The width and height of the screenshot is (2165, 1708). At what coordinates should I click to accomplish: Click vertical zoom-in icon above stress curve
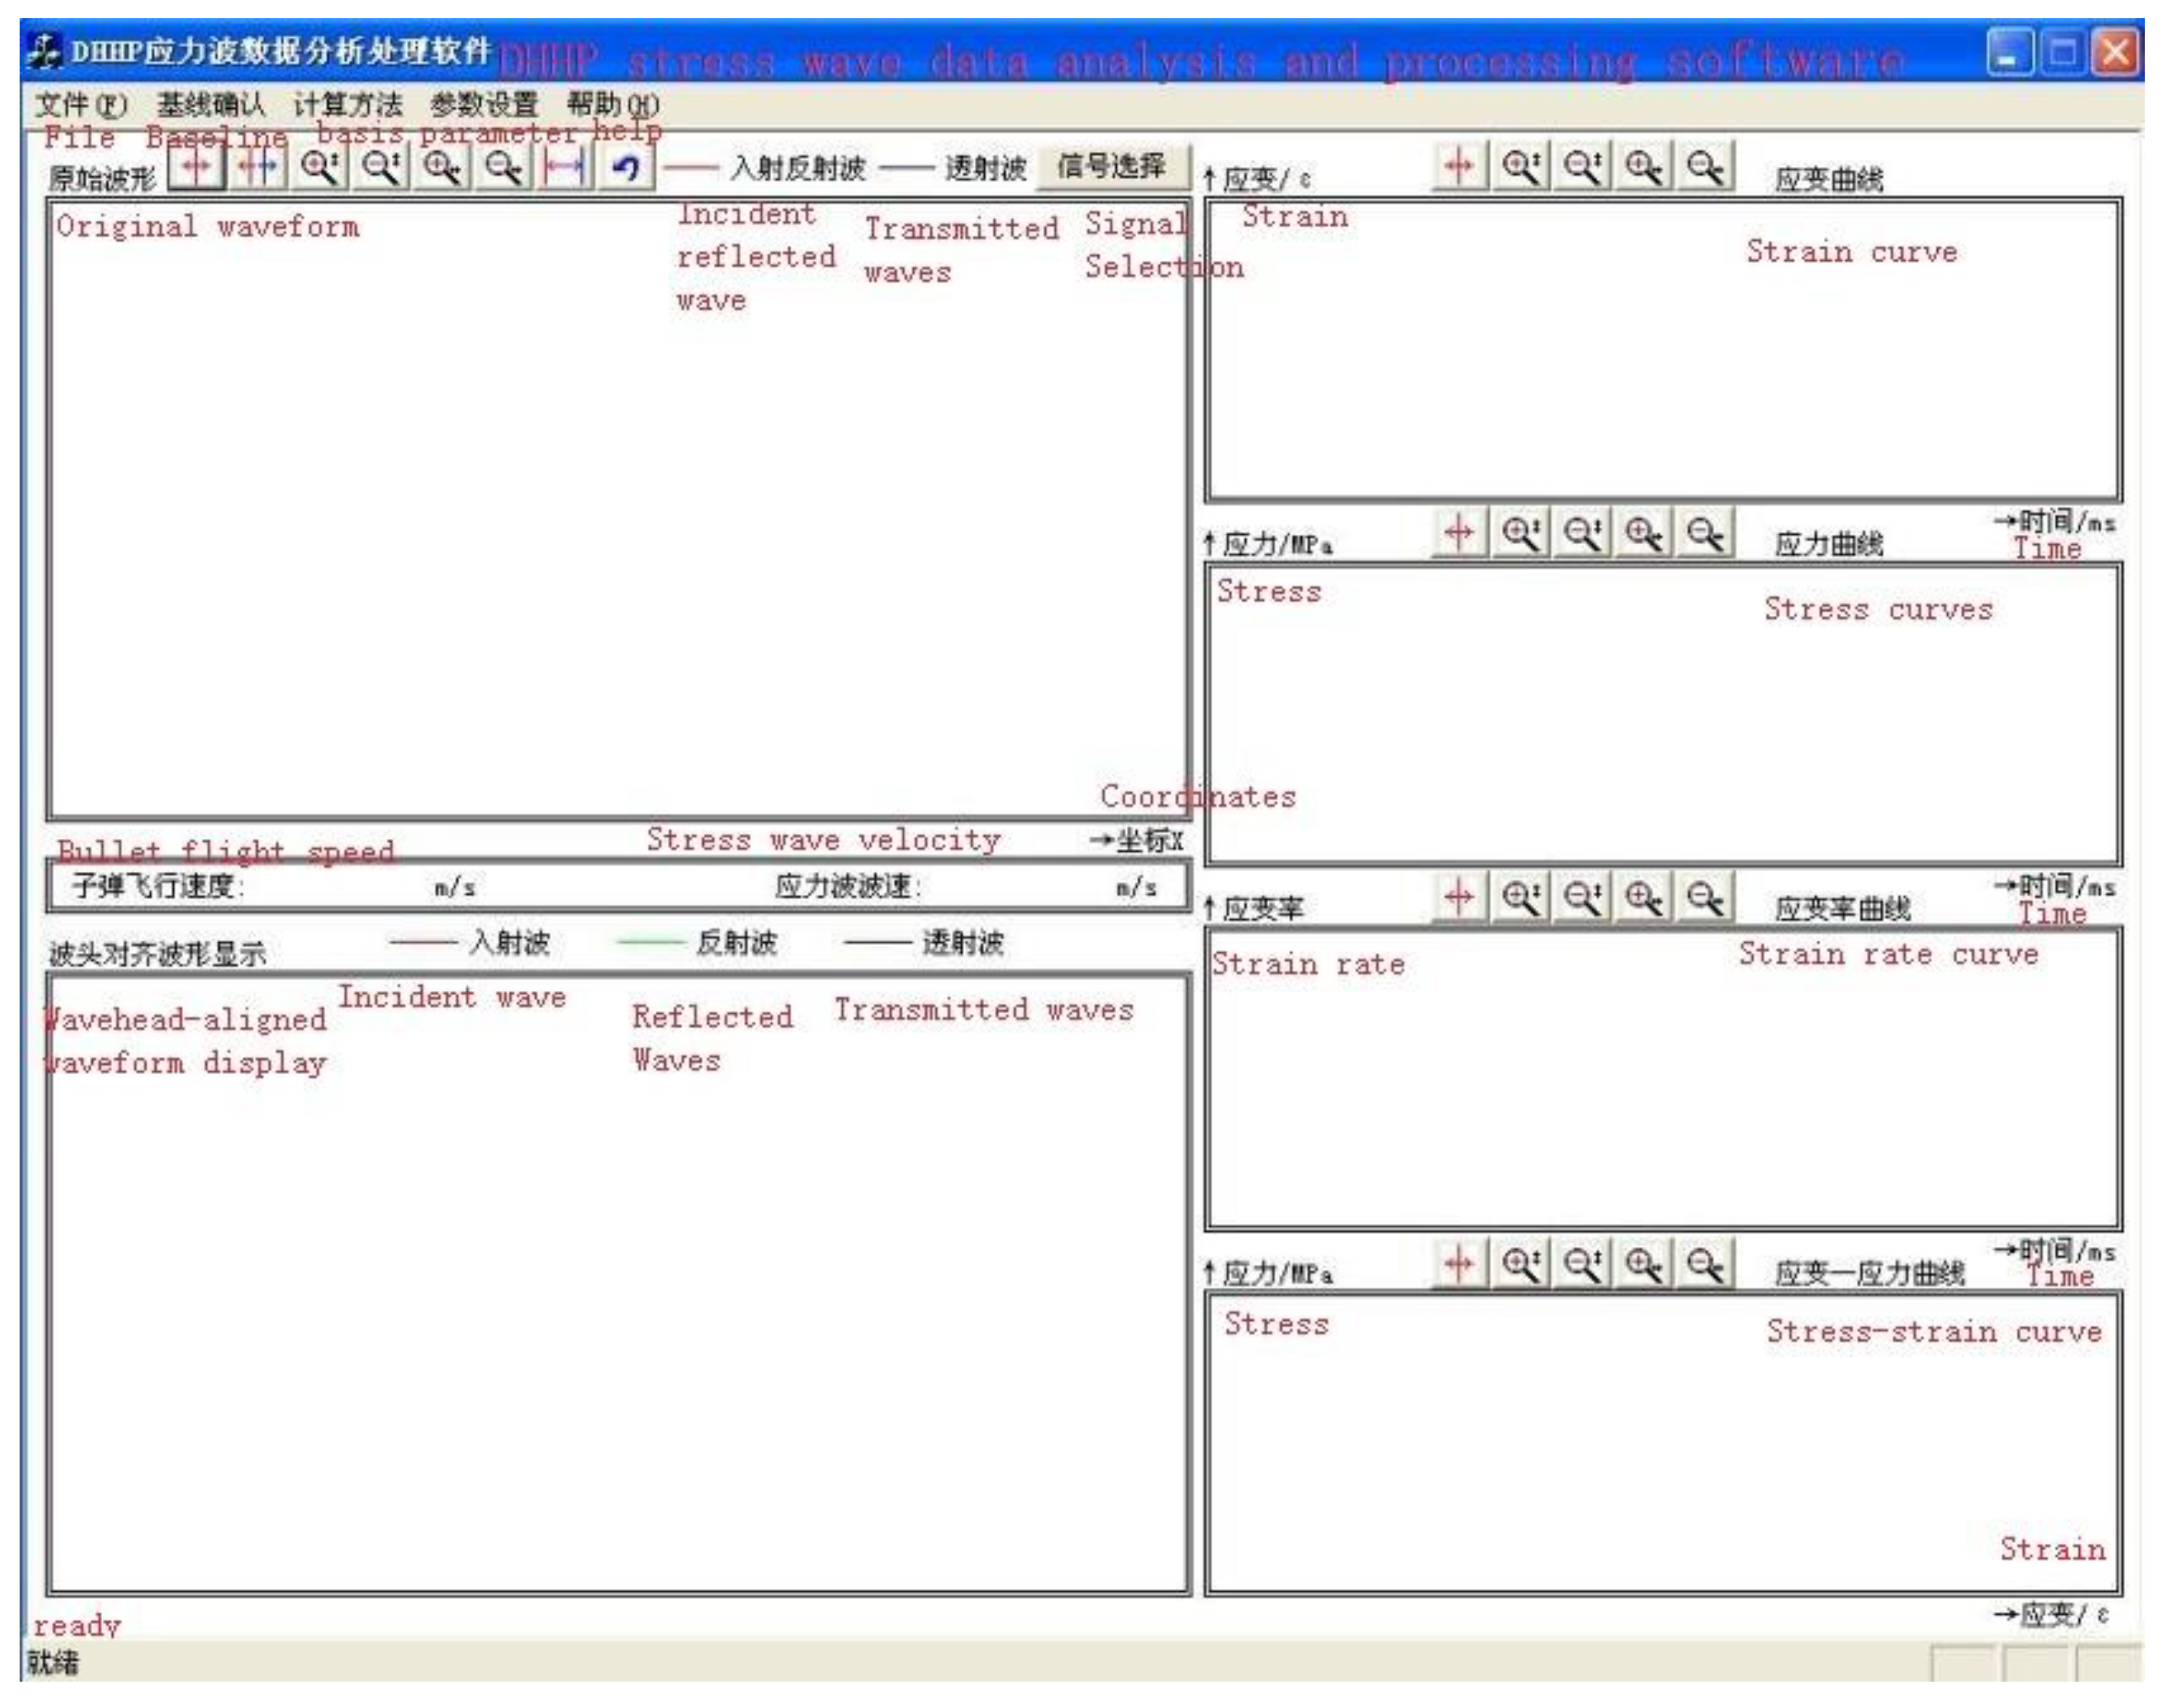click(1521, 531)
